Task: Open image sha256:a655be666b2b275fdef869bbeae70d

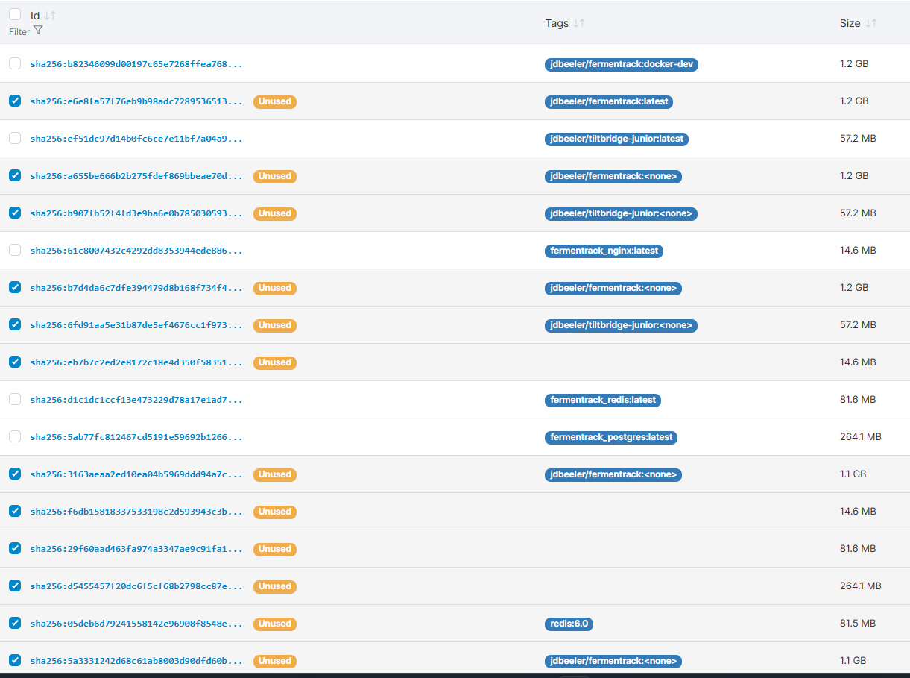Action: [x=136, y=176]
